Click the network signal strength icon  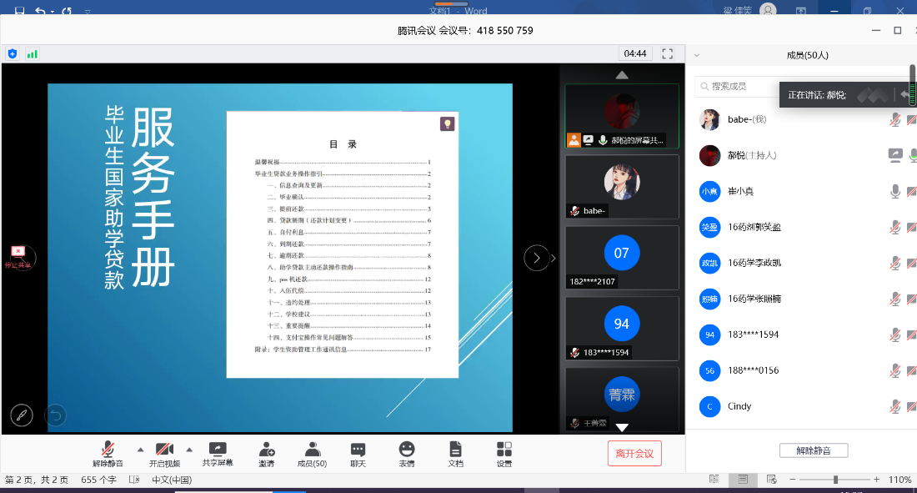tap(33, 53)
